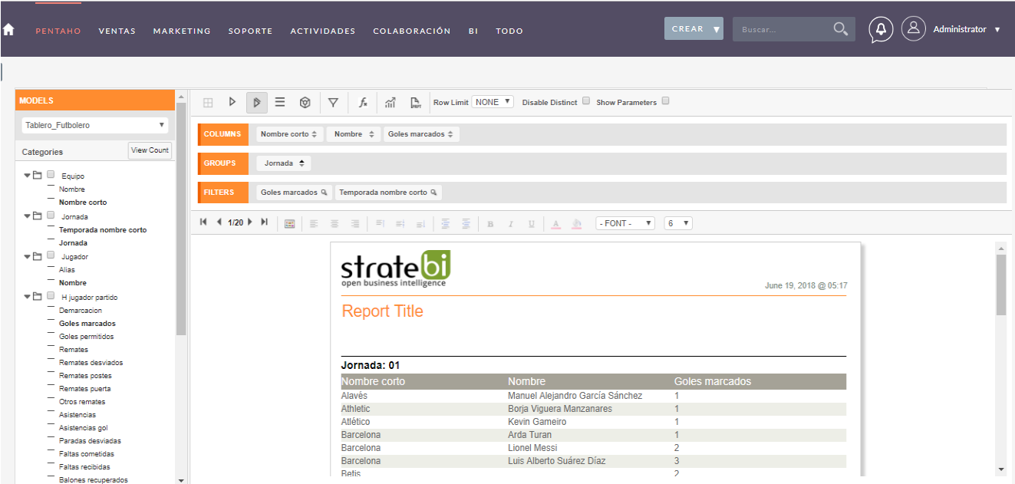Open the filter funnel tool on the toolbar
Viewport: 1015px width, 484px height.
(333, 102)
